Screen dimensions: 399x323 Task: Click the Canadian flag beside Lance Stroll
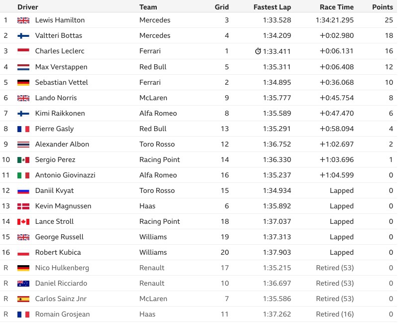tap(23, 221)
